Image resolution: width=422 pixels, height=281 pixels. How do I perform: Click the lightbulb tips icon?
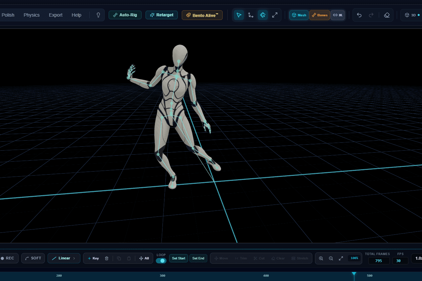coord(98,15)
